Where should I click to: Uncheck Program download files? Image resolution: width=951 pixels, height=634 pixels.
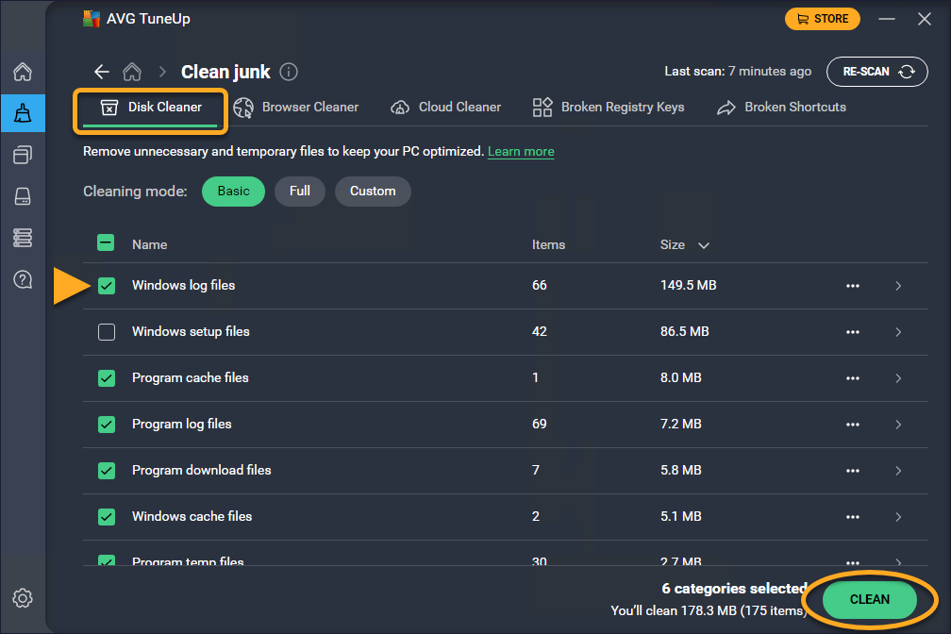(107, 471)
